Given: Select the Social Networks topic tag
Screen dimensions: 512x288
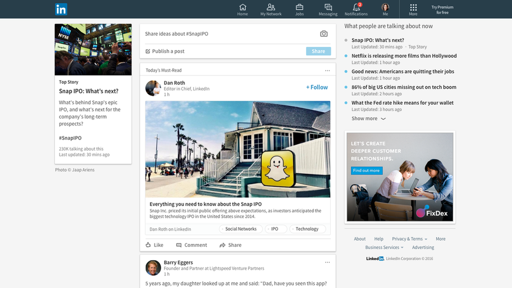Looking at the screenshot, I should 241,229.
